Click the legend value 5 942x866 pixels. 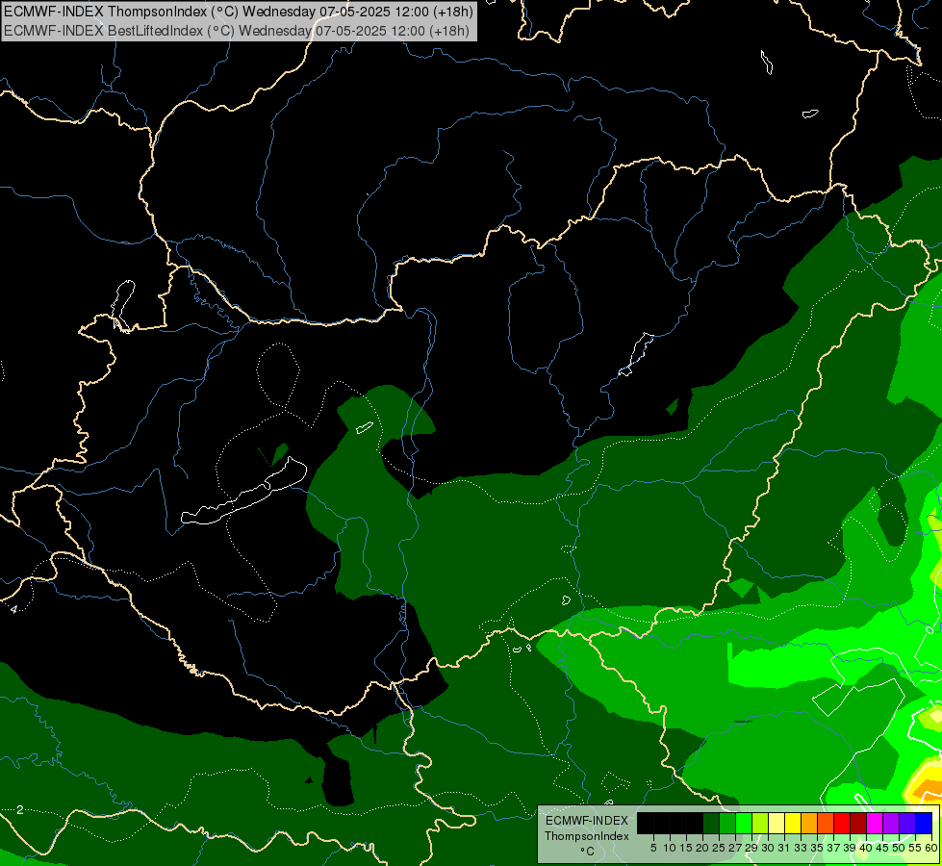click(x=653, y=848)
